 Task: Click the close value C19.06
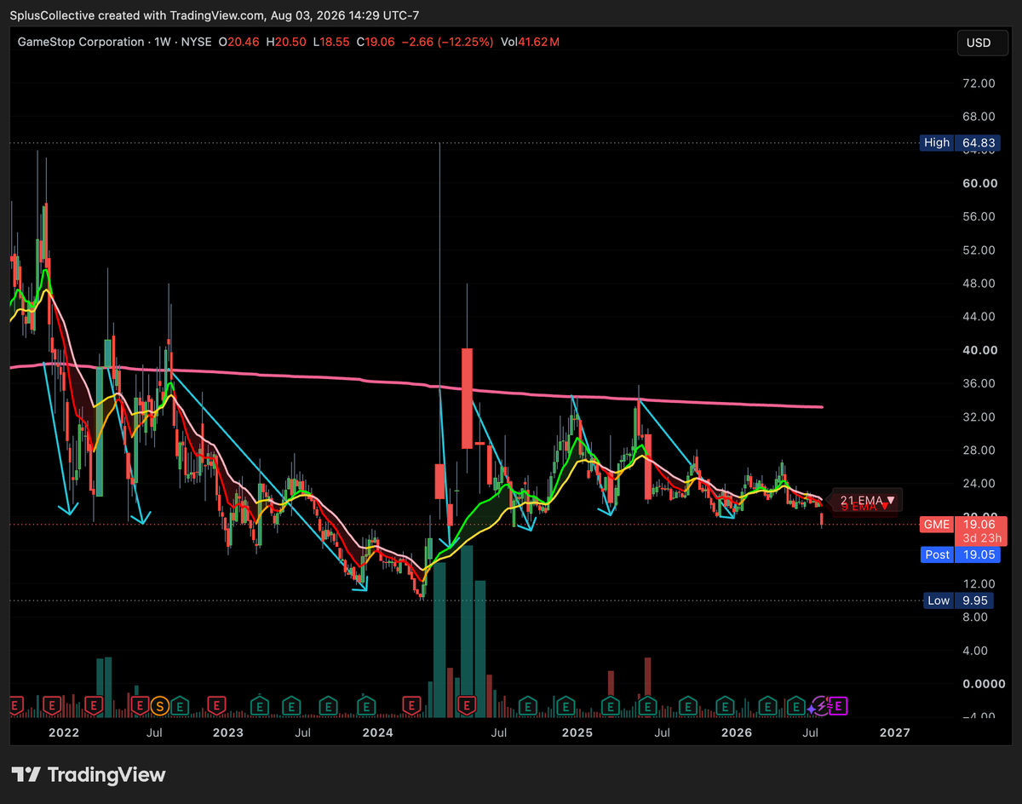coord(375,42)
